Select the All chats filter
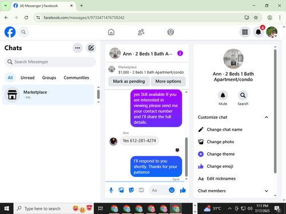Screen dimensions: 286x214 pos(10,78)
